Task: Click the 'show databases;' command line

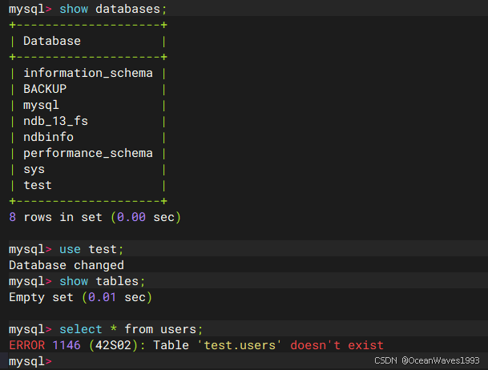Action: click(x=88, y=9)
